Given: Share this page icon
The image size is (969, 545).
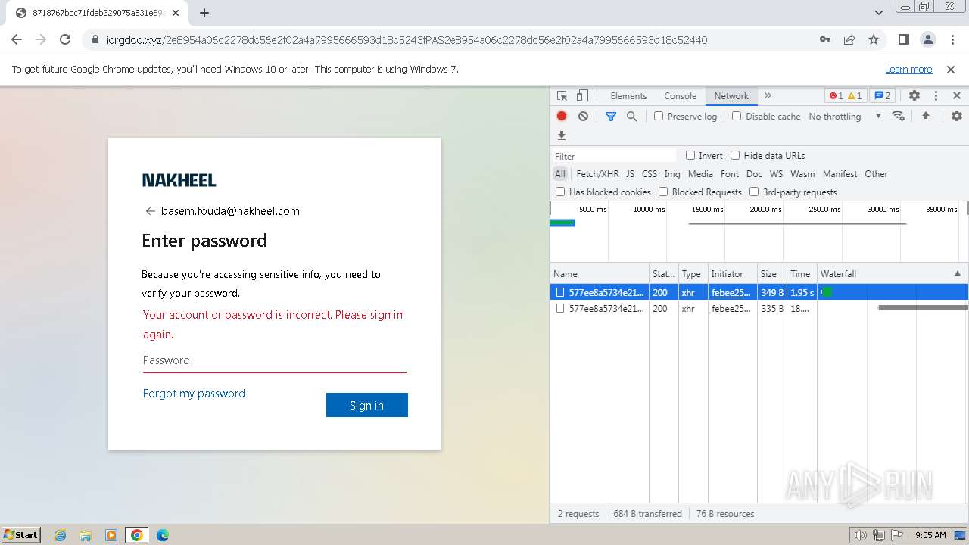Looking at the screenshot, I should tap(849, 39).
